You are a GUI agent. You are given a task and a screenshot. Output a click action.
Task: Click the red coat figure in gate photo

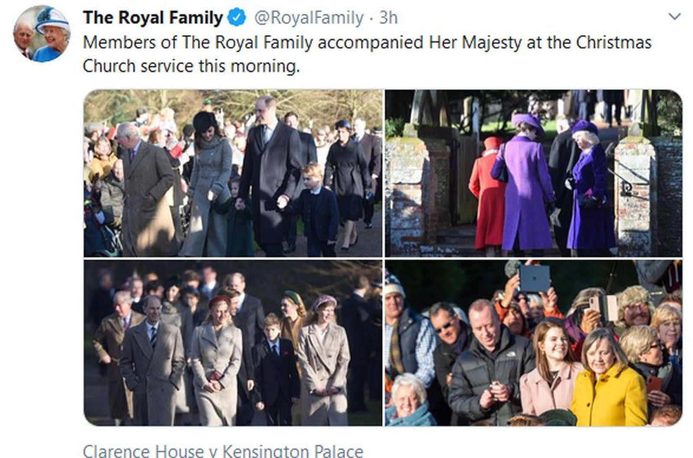487,195
